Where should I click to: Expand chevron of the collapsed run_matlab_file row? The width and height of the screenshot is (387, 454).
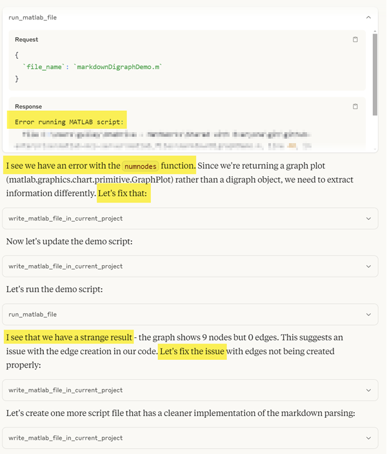point(368,314)
